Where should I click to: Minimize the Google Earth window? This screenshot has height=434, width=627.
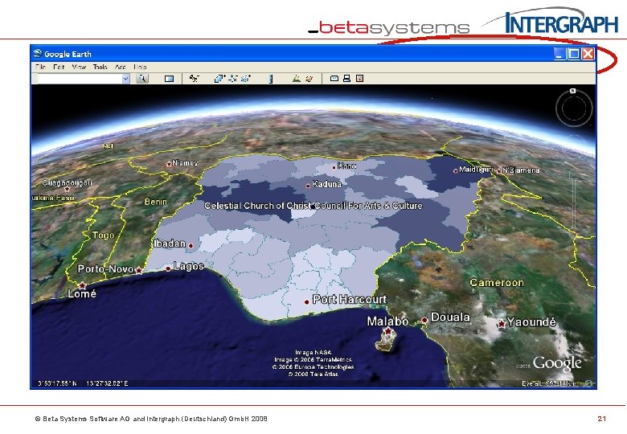559,54
